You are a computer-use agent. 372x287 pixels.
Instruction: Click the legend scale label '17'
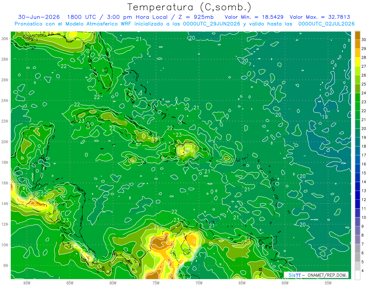point(364,155)
